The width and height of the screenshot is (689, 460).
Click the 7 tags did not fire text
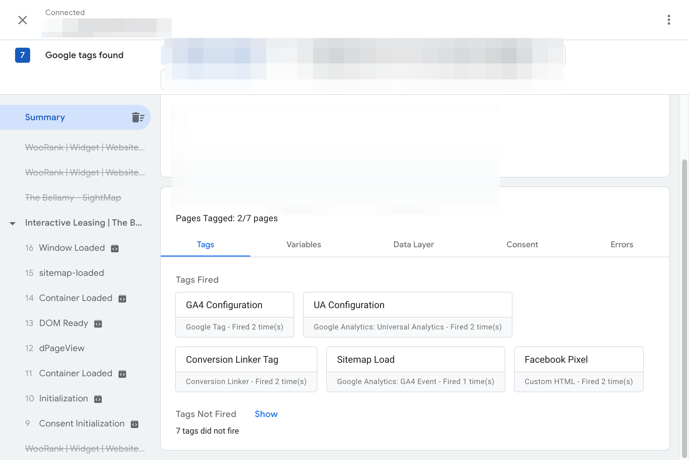207,431
